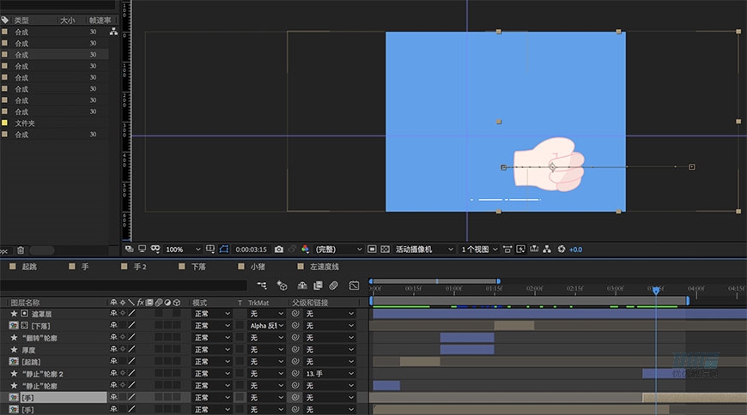
Task: Take a snapshot with the camera icon
Action: (x=279, y=250)
